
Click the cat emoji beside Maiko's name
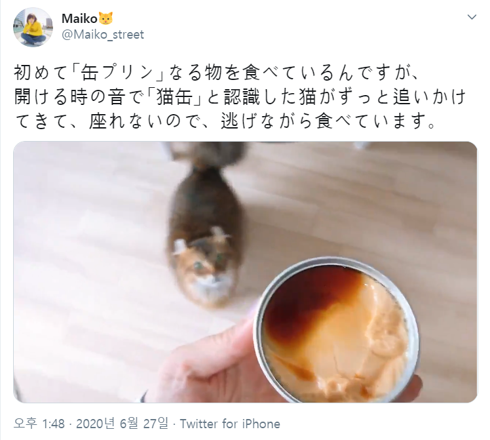tap(105, 18)
